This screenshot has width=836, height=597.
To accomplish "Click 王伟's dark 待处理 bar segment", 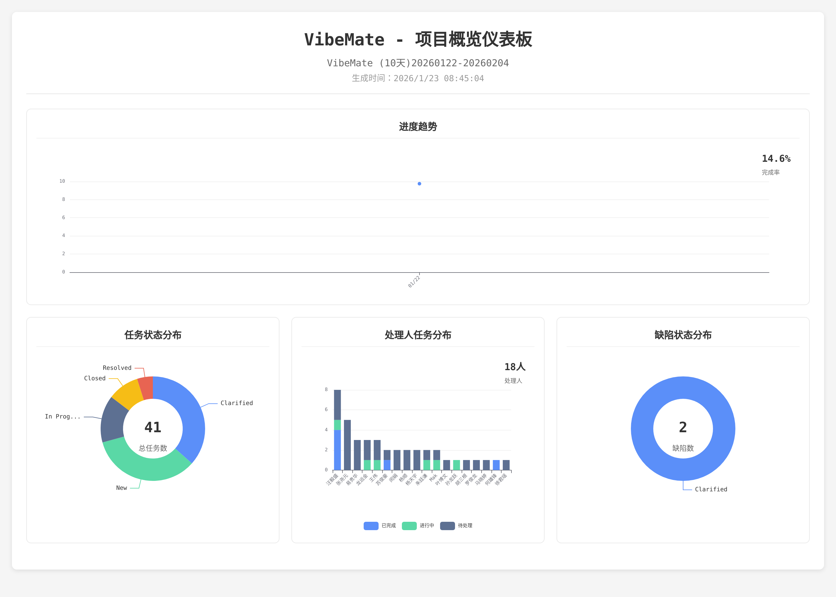I will click(377, 450).
